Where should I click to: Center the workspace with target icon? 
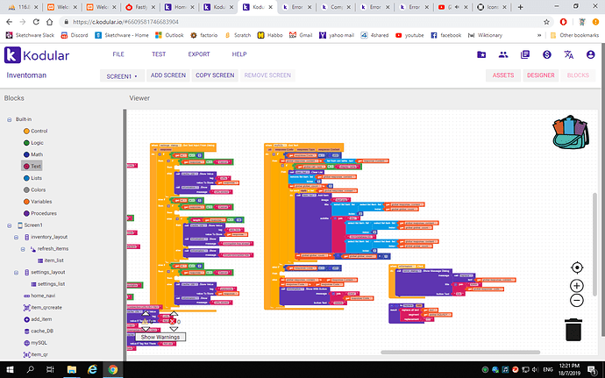click(577, 267)
